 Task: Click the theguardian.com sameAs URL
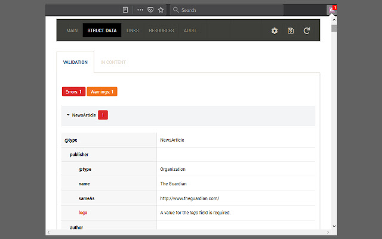[x=190, y=198]
